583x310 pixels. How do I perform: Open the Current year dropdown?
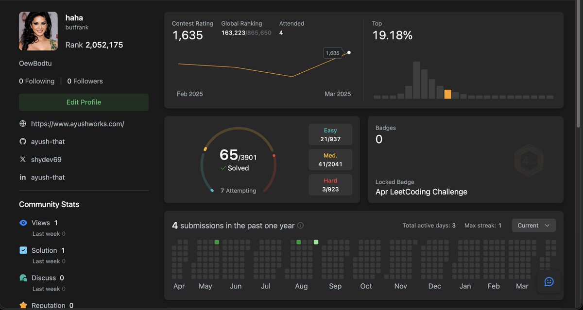click(x=534, y=226)
